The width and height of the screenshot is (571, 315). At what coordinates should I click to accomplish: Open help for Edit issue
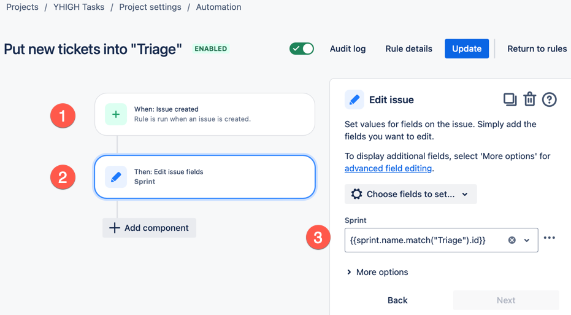coord(549,99)
